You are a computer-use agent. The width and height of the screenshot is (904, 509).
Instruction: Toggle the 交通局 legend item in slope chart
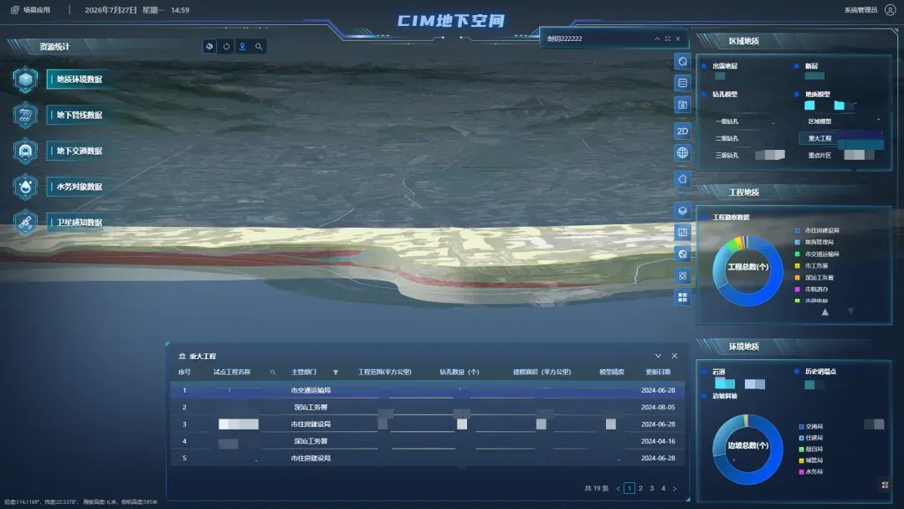810,427
